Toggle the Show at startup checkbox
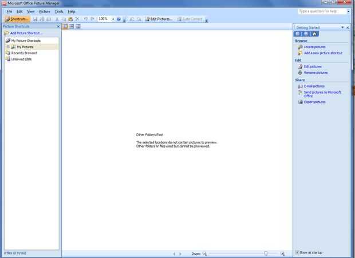Image resolution: width=355 pixels, height=258 pixels. pyautogui.click(x=297, y=252)
